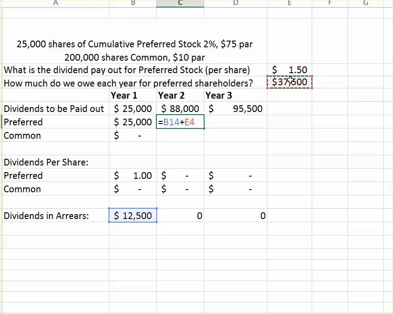The height and width of the screenshot is (314, 393).
Task: Select the 'What is the dividend pay out' cell
Action: tap(127, 70)
